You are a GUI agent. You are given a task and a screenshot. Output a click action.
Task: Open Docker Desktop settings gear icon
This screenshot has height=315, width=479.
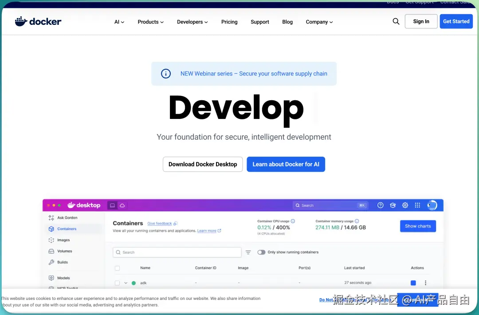405,205
